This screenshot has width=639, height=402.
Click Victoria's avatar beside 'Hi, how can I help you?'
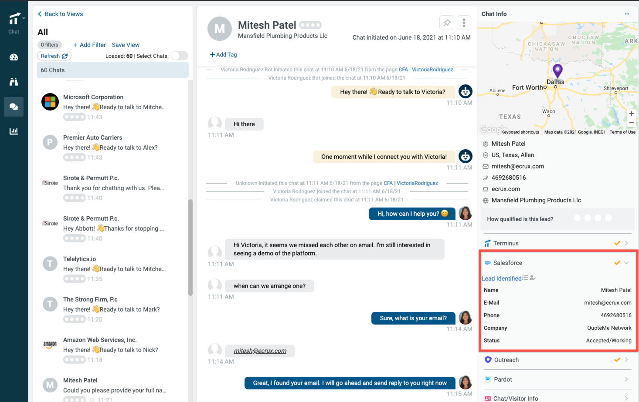(x=466, y=213)
